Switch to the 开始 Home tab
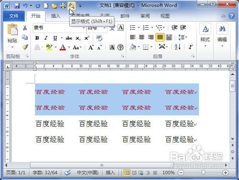Viewport: 239px width, 180px height. (36, 16)
